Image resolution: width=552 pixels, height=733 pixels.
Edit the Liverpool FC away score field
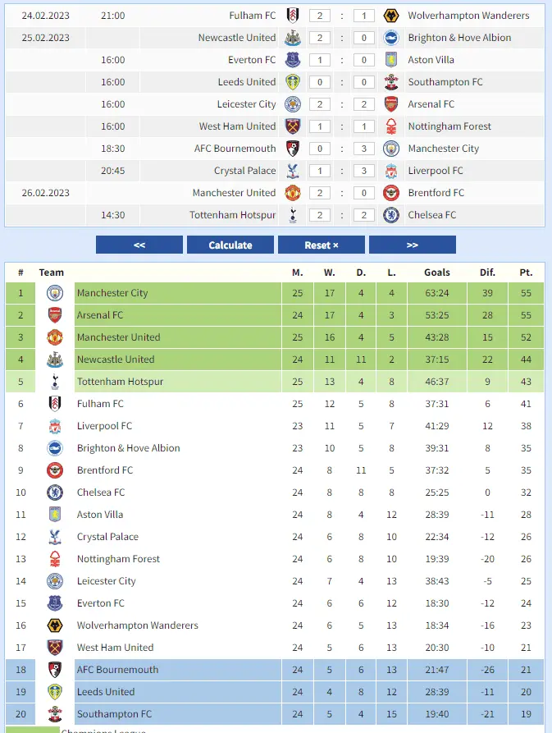point(364,171)
